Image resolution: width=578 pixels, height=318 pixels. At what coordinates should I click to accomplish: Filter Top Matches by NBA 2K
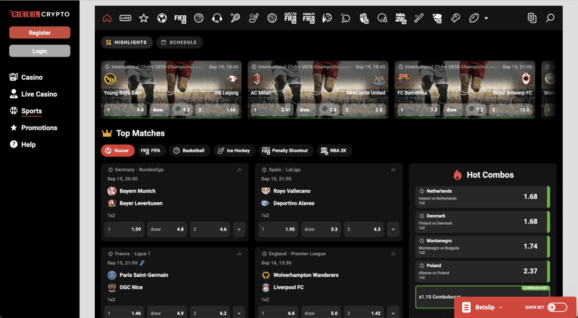334,150
